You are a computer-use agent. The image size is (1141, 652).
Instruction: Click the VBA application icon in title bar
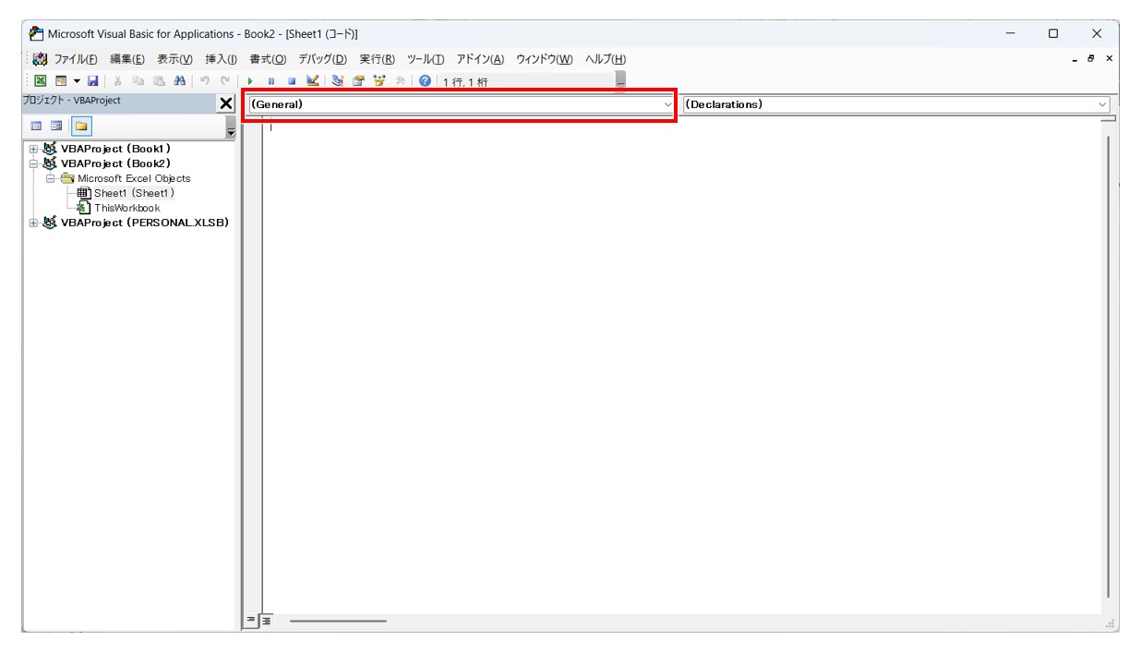(36, 33)
